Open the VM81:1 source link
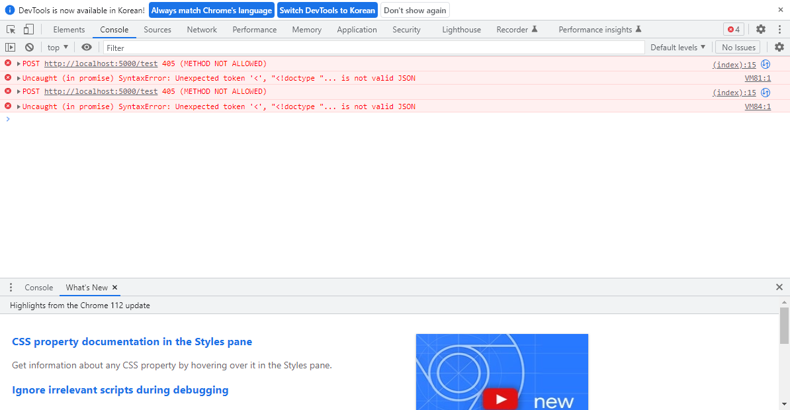This screenshot has width=790, height=410. tap(758, 78)
